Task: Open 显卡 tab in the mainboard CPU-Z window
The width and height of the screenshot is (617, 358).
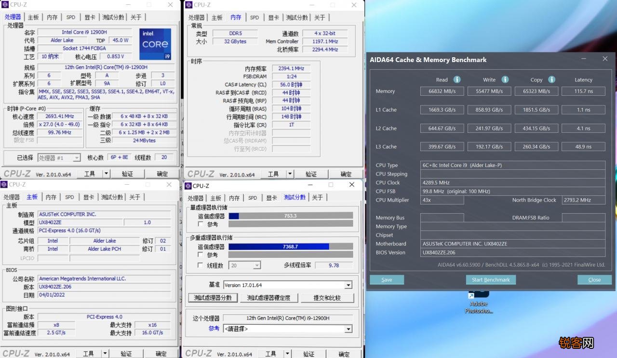Action: click(x=89, y=197)
